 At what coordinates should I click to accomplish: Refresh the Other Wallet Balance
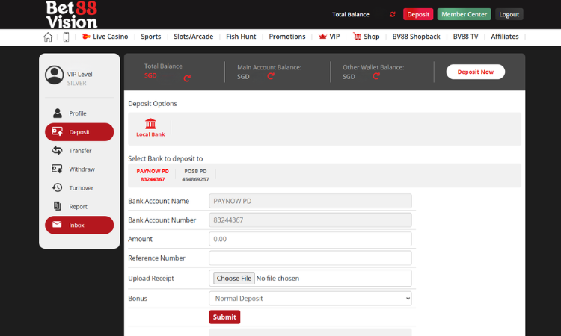coord(376,76)
